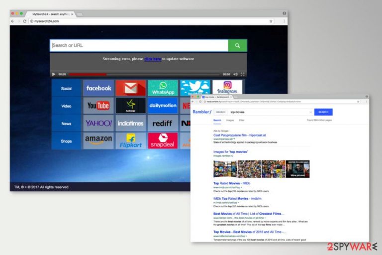Reload the mysearch24.com page
The width and height of the screenshot is (382, 255).
[24, 21]
